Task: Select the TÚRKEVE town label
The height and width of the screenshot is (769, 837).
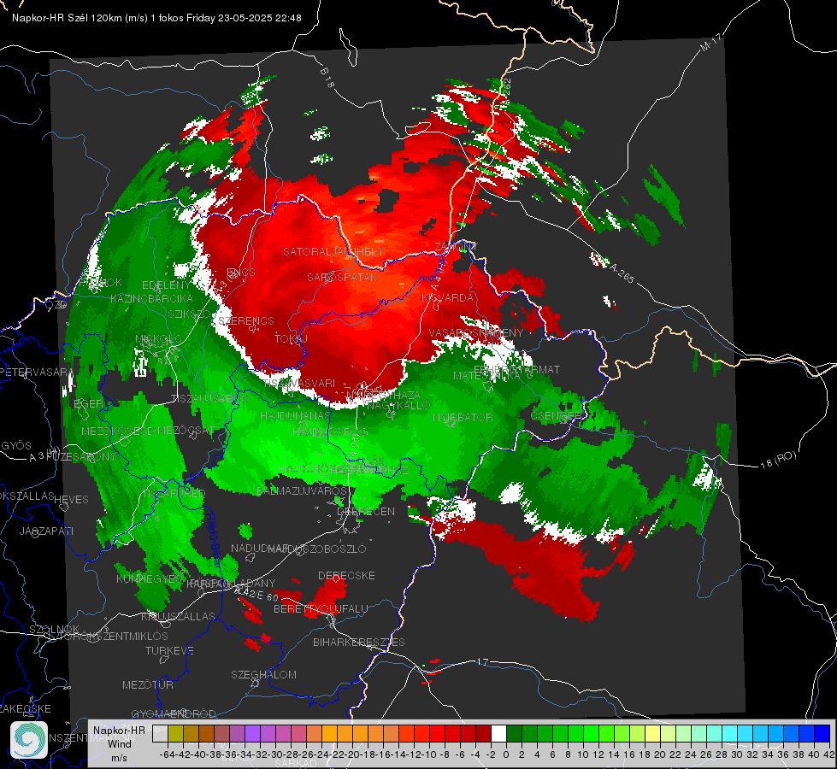Action: point(169,650)
